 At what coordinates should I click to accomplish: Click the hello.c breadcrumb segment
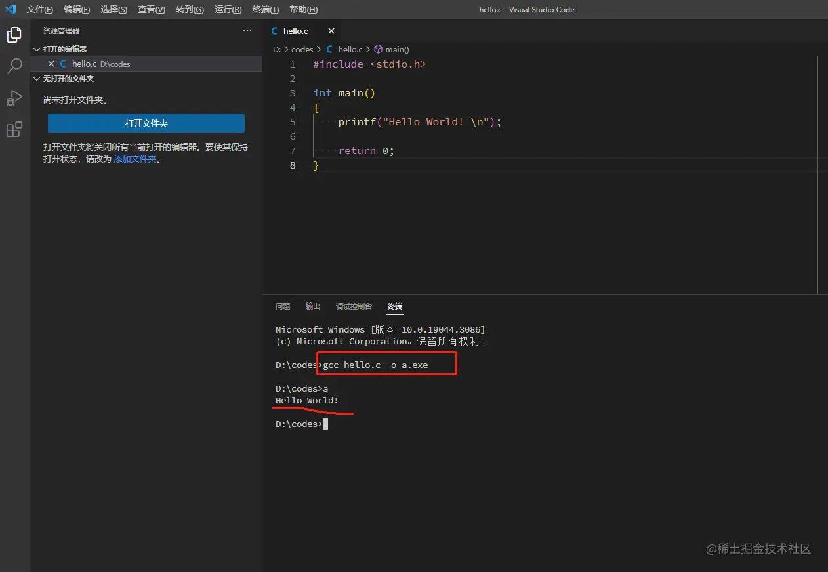350,49
